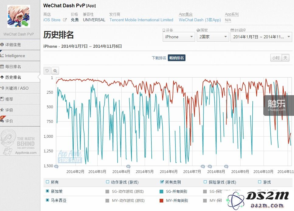Open 评级 in the sidebar
The height and width of the screenshot is (211, 294).
tap(20, 110)
